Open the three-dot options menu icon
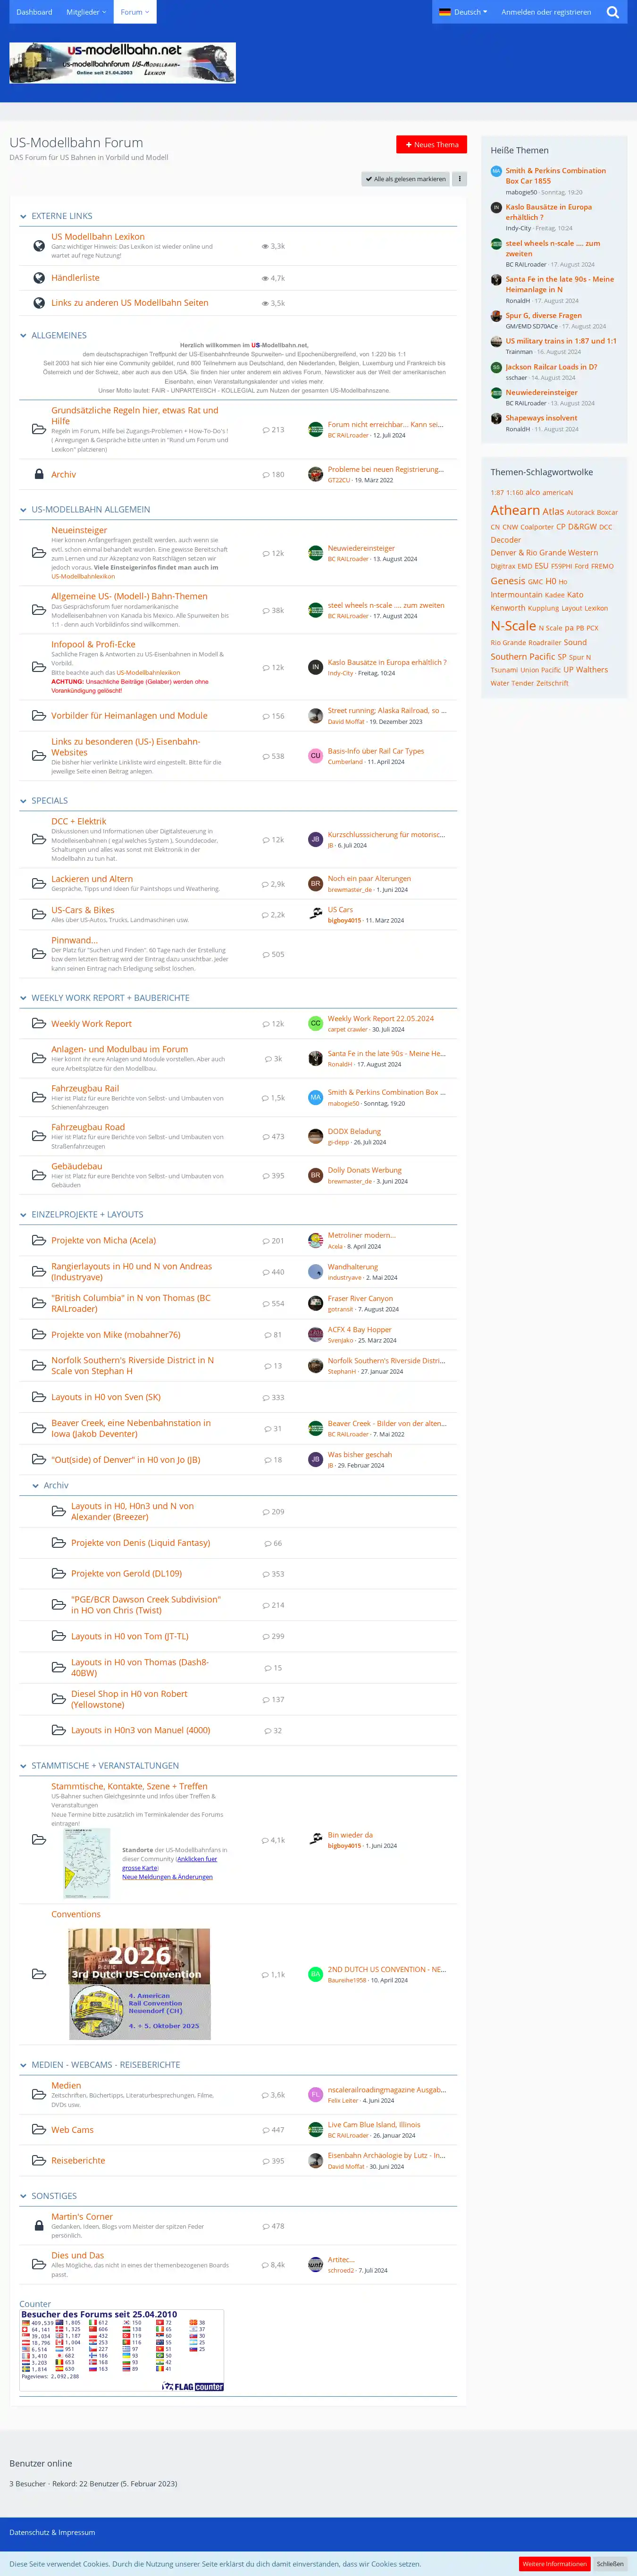 click(460, 179)
